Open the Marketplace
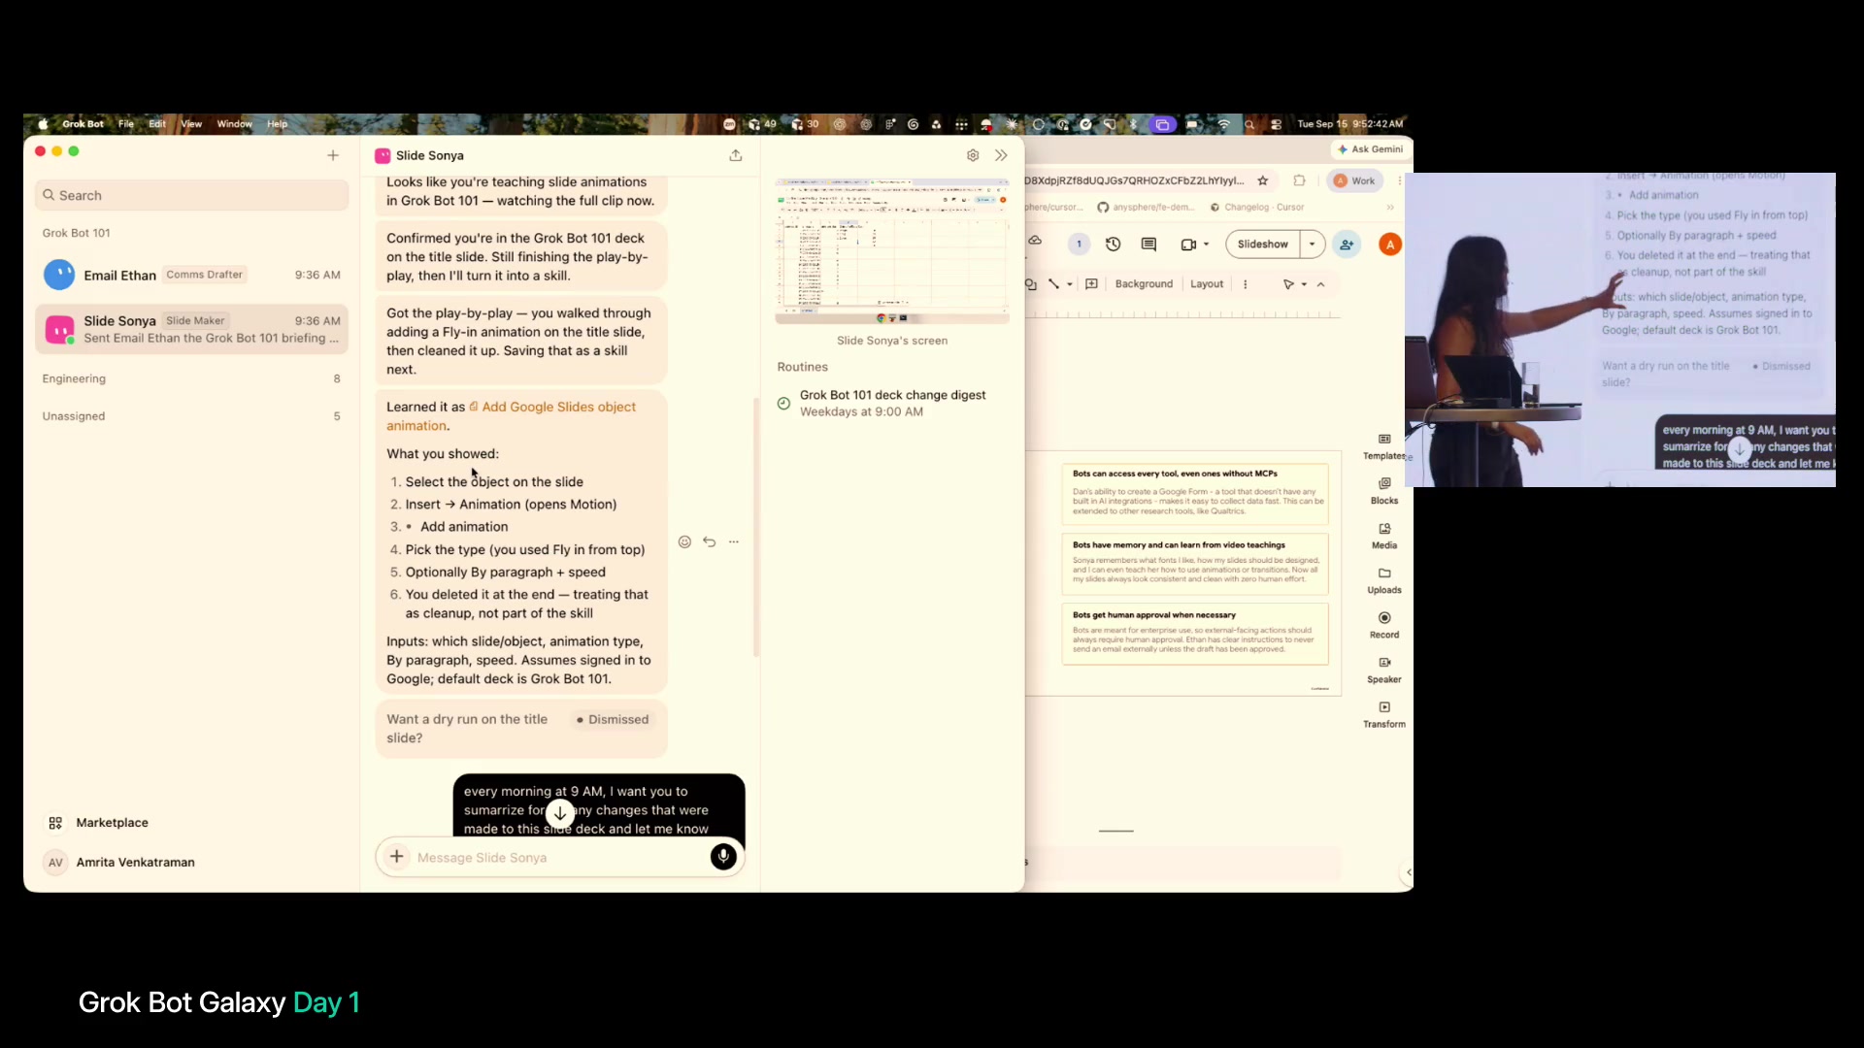This screenshot has width=1864, height=1048. pos(99,823)
